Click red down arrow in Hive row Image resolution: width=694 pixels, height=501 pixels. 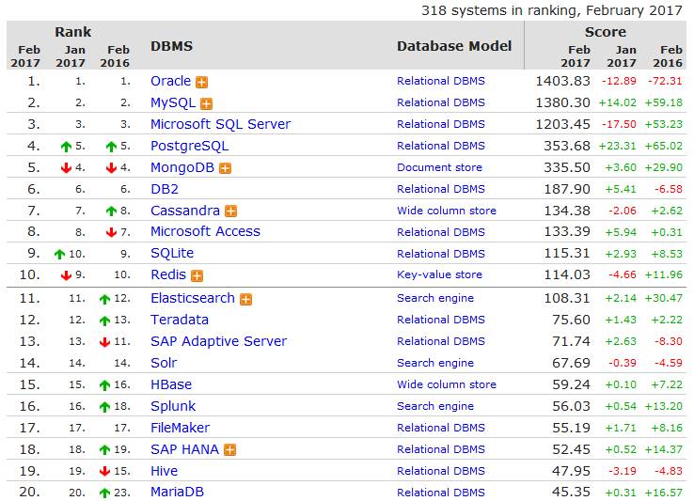[x=104, y=471]
